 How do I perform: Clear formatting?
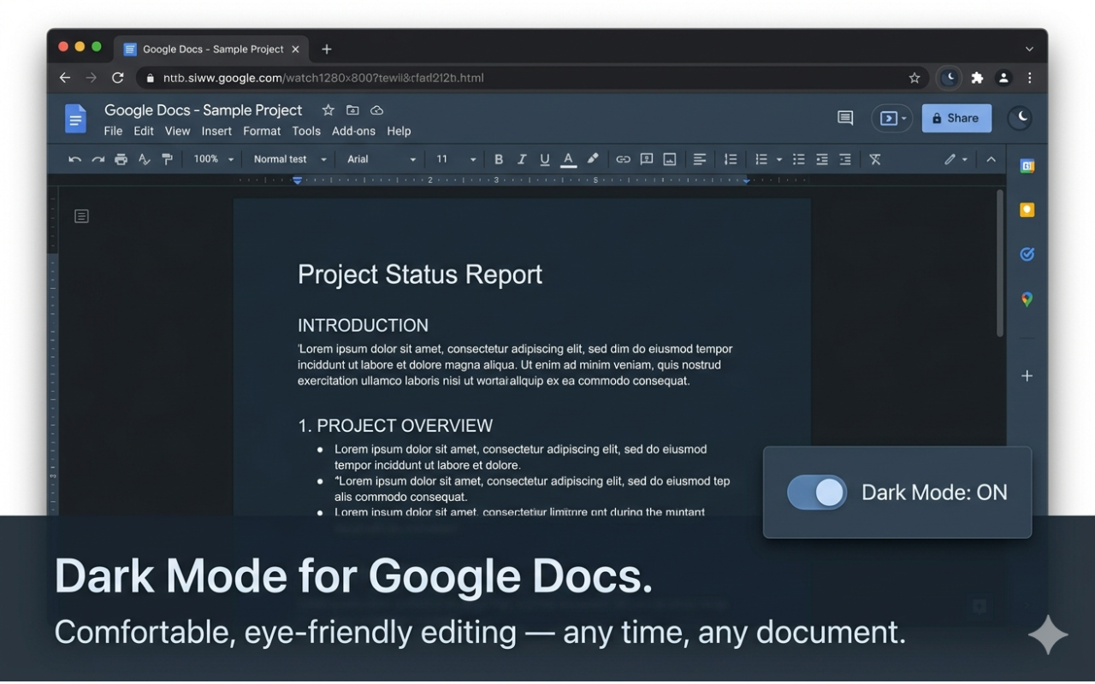[x=875, y=159]
